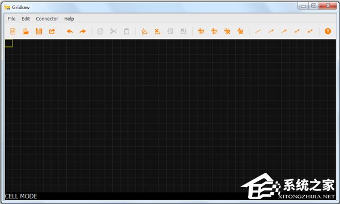Open the Help menu
Image resolution: width=340 pixels, height=204 pixels.
69,19
